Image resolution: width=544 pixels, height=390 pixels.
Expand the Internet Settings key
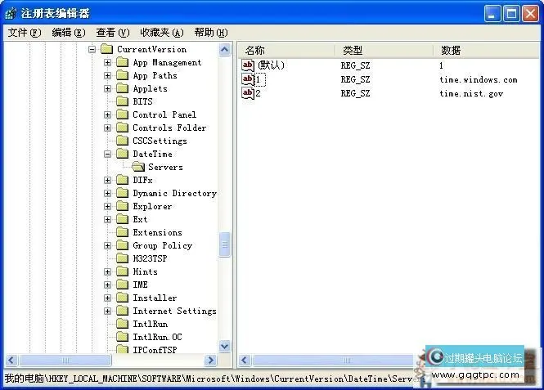click(x=107, y=311)
